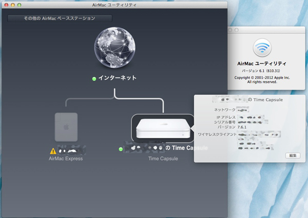
Task: Click the シリアル番号 label in the popup
Action: (225, 122)
